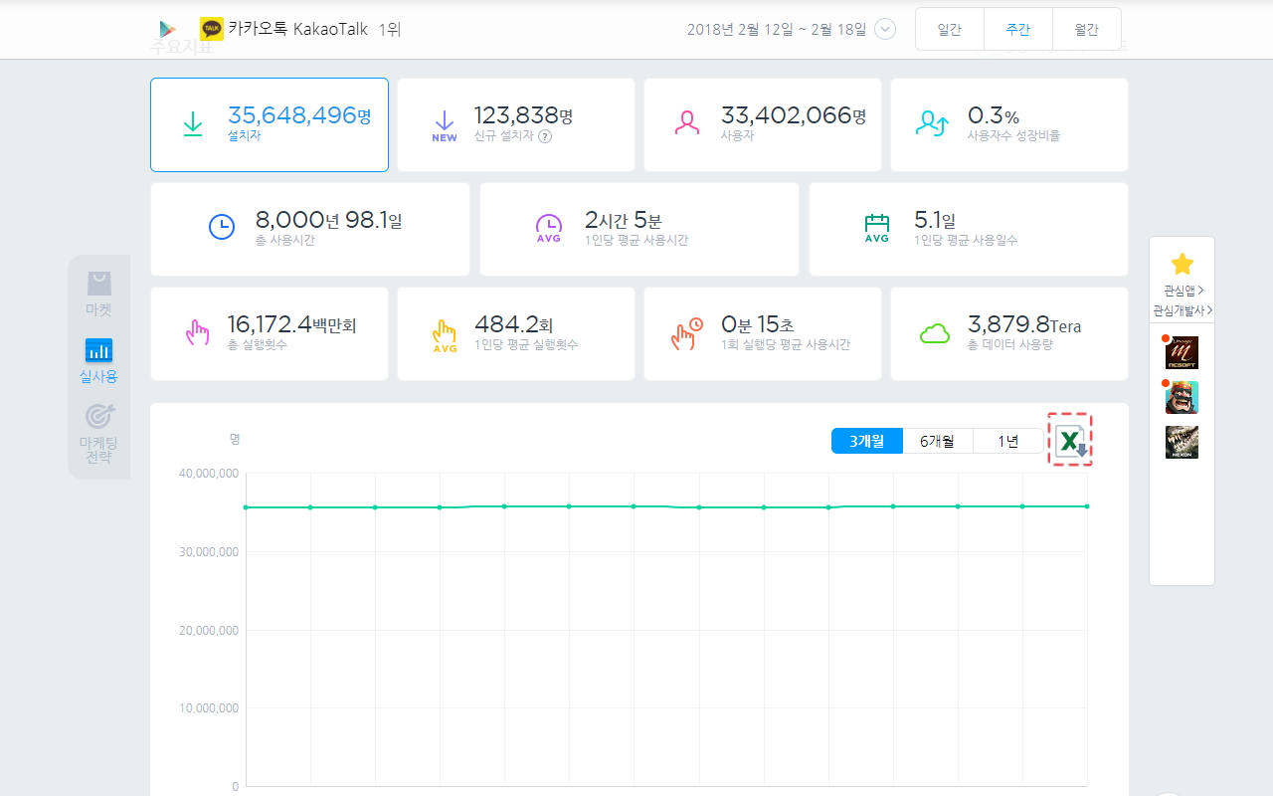
Task: Click the help icon beside 신규 설치자
Action: pyautogui.click(x=545, y=136)
